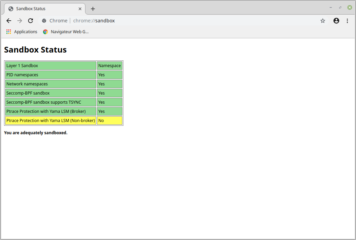356x240 pixels.
Task: Bookmark this page with the star icon
Action: pyautogui.click(x=323, y=21)
